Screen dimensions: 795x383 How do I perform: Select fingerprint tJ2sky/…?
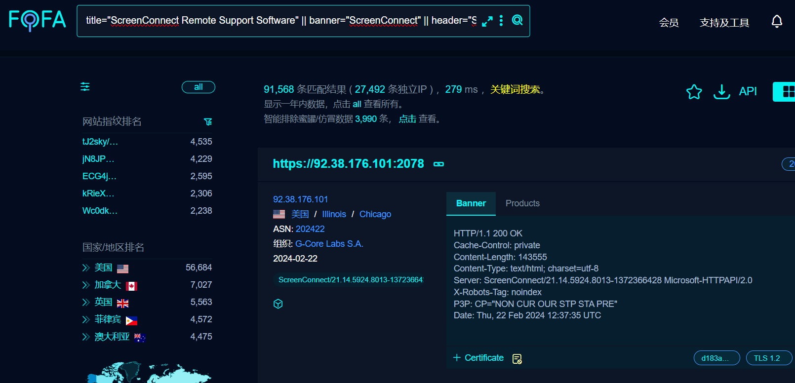100,142
